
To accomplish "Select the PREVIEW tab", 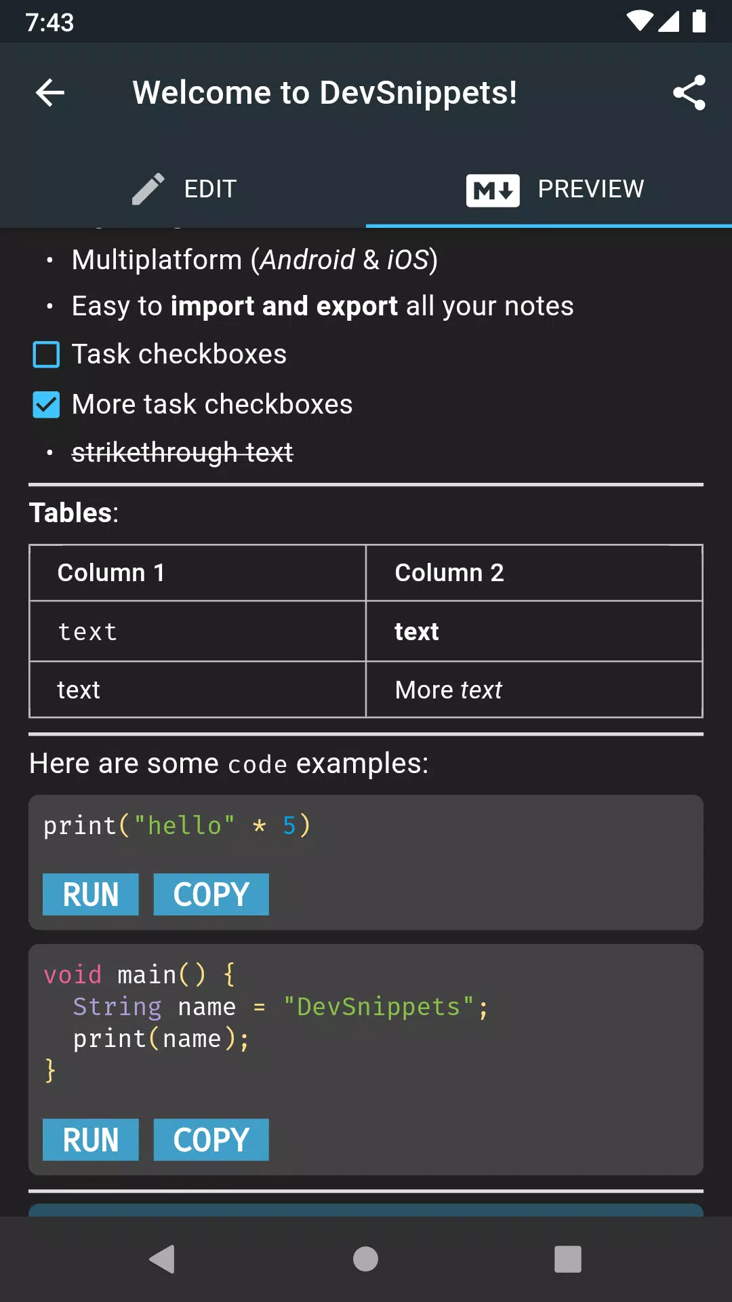I will 549,189.
